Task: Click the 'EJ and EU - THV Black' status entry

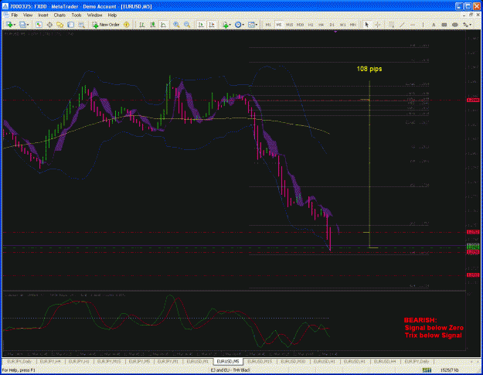Action: click(x=230, y=370)
